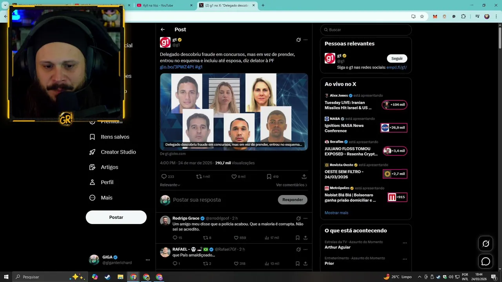Open empli.fi/g1/ link in relevant people
Image resolution: width=502 pixels, height=282 pixels.
[x=397, y=67]
